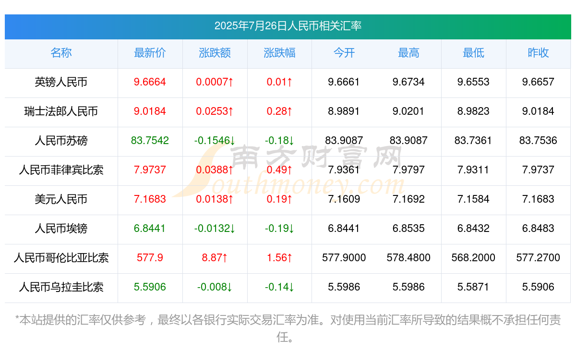
Task: Click previous close 577.2700
Action: 539,258
